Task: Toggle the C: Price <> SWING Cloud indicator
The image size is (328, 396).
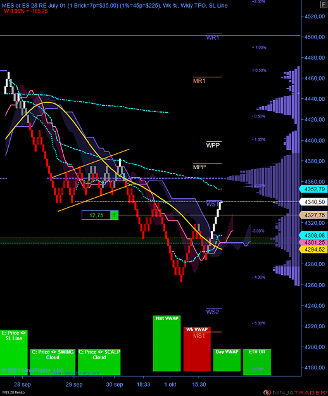Action: point(53,362)
